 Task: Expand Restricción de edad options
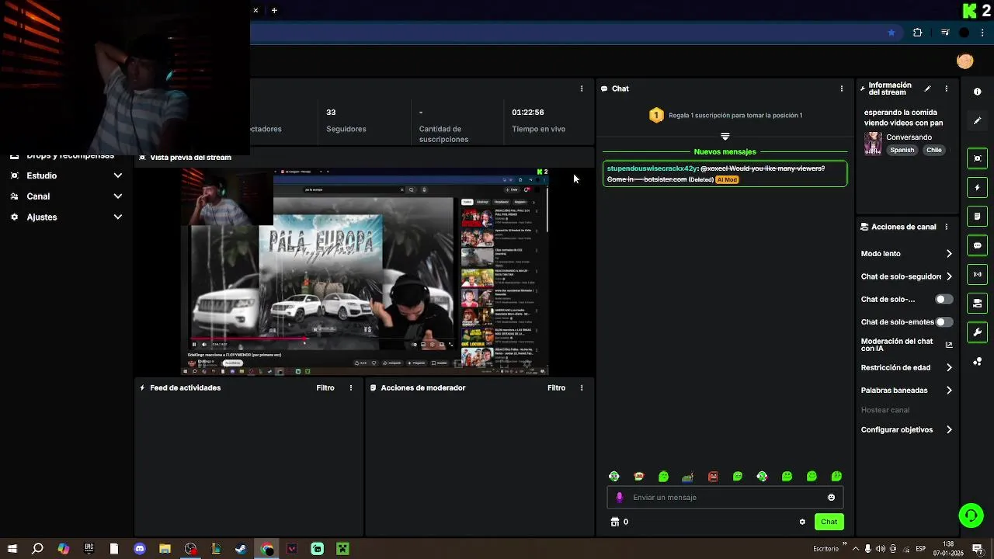(x=949, y=368)
